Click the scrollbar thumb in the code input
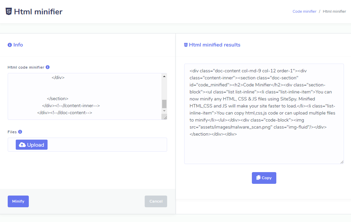 pos(164,104)
